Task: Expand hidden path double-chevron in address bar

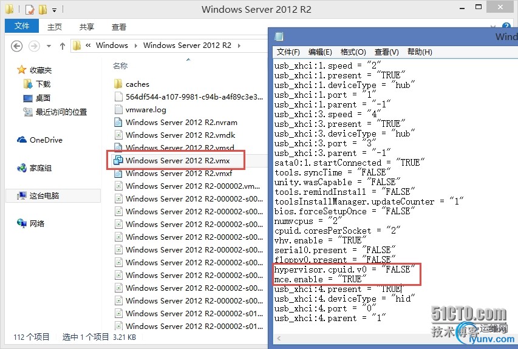Action: coord(88,46)
